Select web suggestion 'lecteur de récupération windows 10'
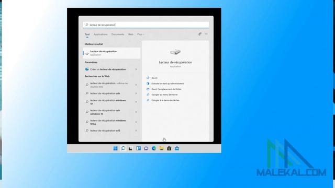Screen dimensions: 335x188 click(108, 102)
